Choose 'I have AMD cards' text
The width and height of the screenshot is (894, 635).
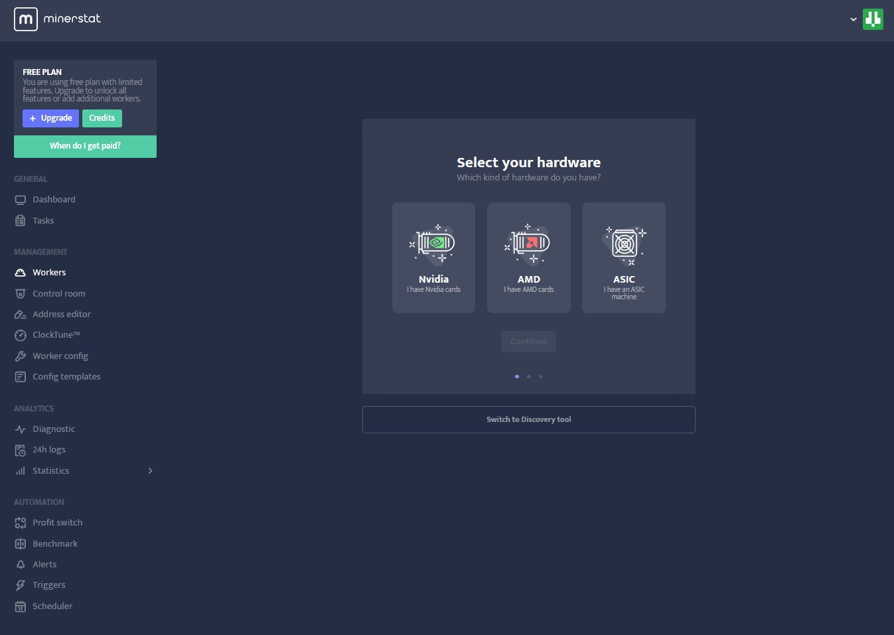[x=528, y=290]
